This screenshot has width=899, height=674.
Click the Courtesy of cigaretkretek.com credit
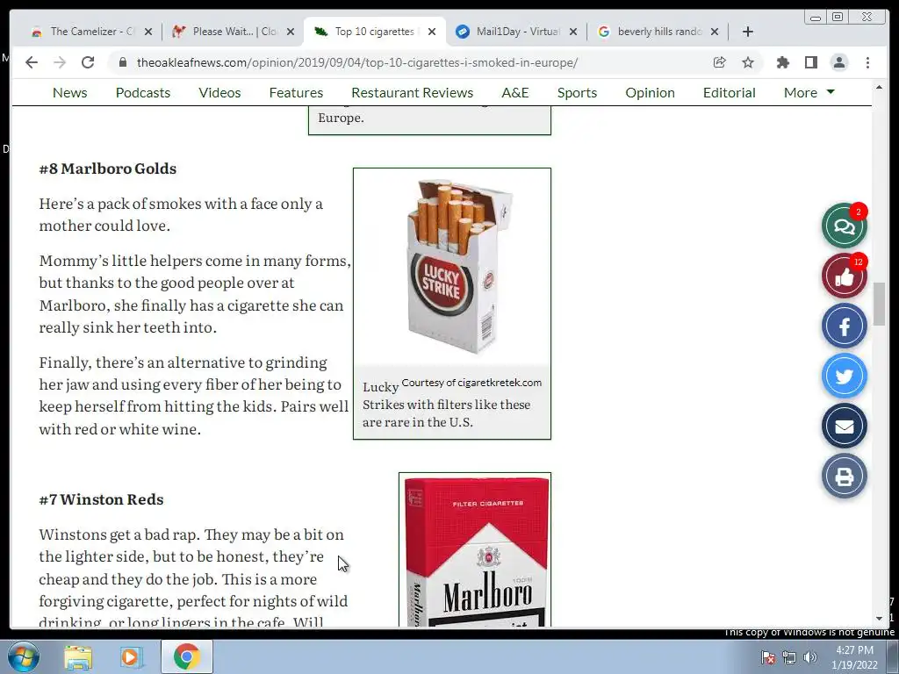pos(471,383)
